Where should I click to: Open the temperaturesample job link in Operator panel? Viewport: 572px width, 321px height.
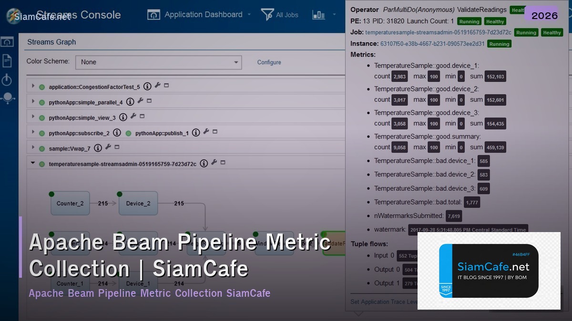click(437, 32)
